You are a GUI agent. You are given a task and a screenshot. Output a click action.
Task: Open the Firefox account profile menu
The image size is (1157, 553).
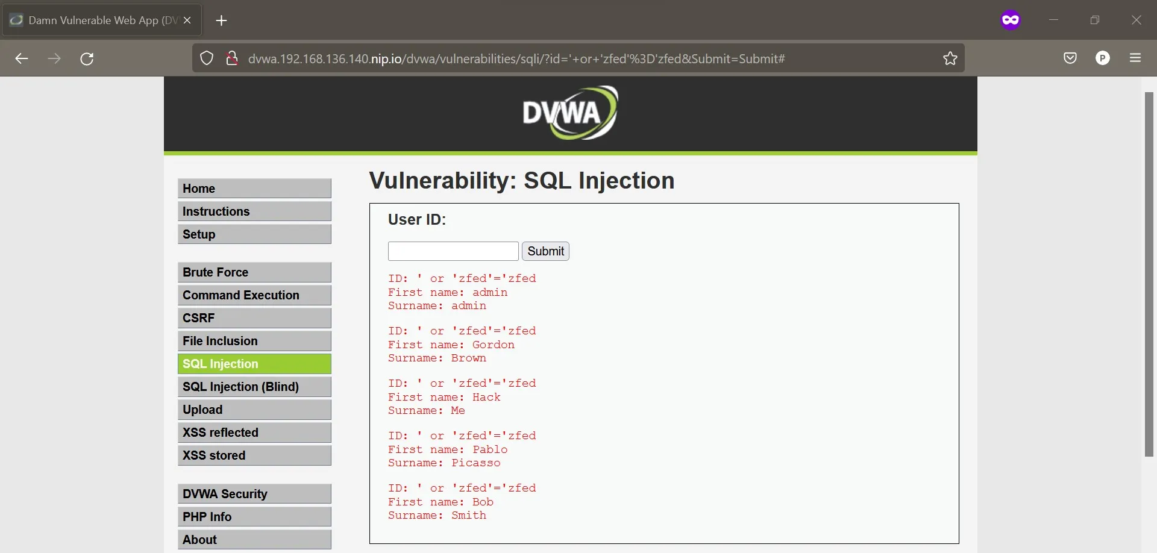click(x=1103, y=58)
